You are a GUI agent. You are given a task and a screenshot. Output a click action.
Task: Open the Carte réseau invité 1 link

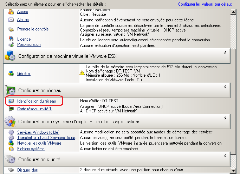(x=34, y=109)
